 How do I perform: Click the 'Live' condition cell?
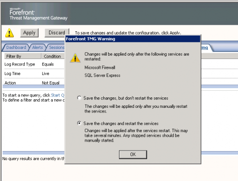click(46, 74)
